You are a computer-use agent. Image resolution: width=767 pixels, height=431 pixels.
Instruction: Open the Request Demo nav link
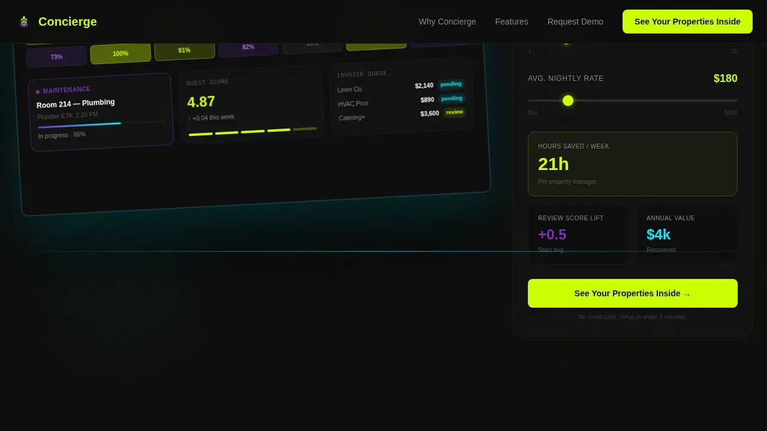tap(575, 22)
